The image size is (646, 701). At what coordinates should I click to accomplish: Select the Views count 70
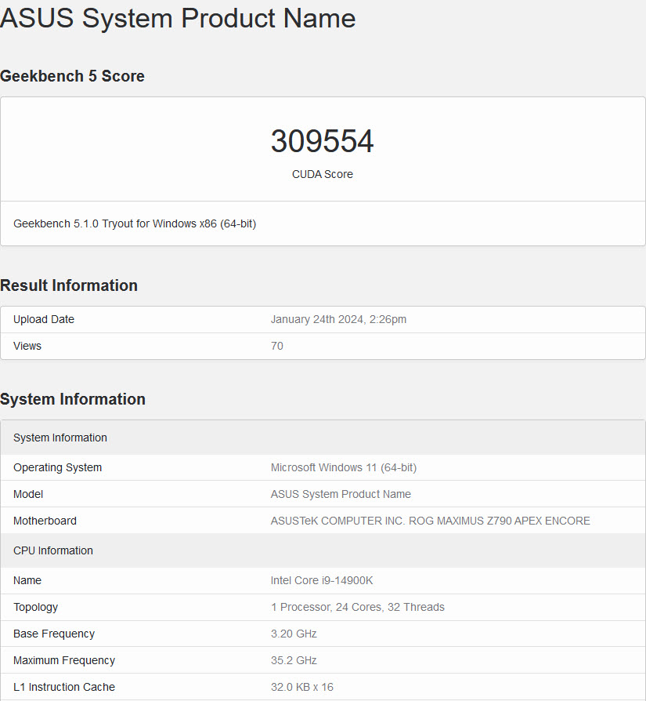[x=276, y=346]
